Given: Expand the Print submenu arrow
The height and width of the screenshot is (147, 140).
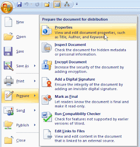Looking at the screenshot, I should click(x=35, y=81).
